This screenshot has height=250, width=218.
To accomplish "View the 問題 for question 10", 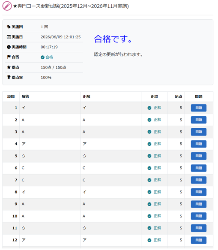I will coord(199,216).
